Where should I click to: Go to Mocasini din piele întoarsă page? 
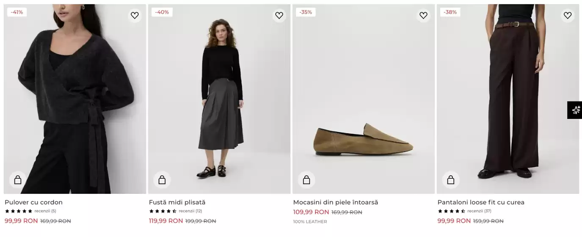pos(335,202)
